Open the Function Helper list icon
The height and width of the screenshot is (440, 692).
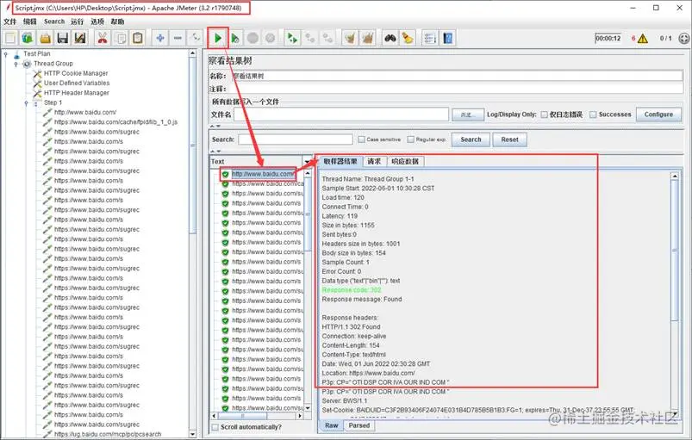coord(430,39)
